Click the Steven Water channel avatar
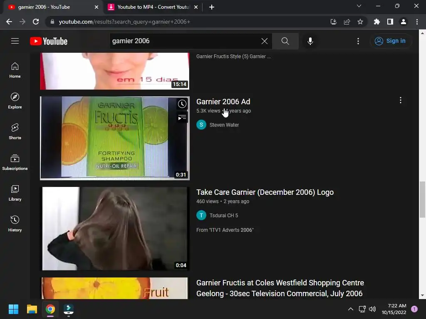Image resolution: width=426 pixels, height=319 pixels. pos(201,125)
